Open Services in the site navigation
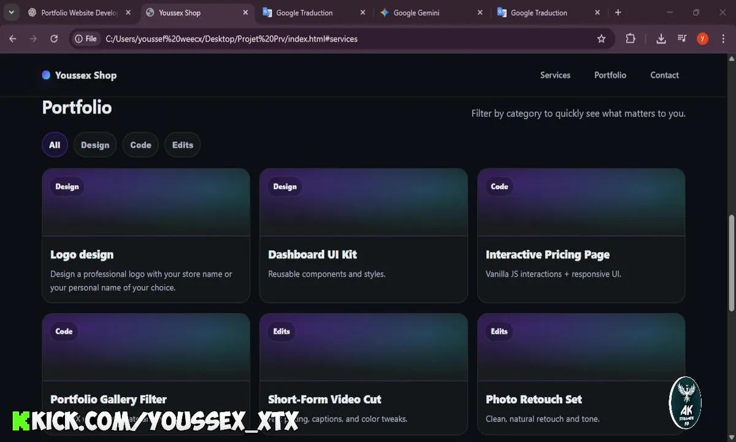The width and height of the screenshot is (736, 442). [555, 75]
